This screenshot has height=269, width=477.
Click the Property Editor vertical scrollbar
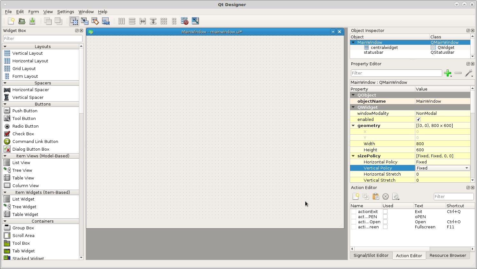point(473,134)
